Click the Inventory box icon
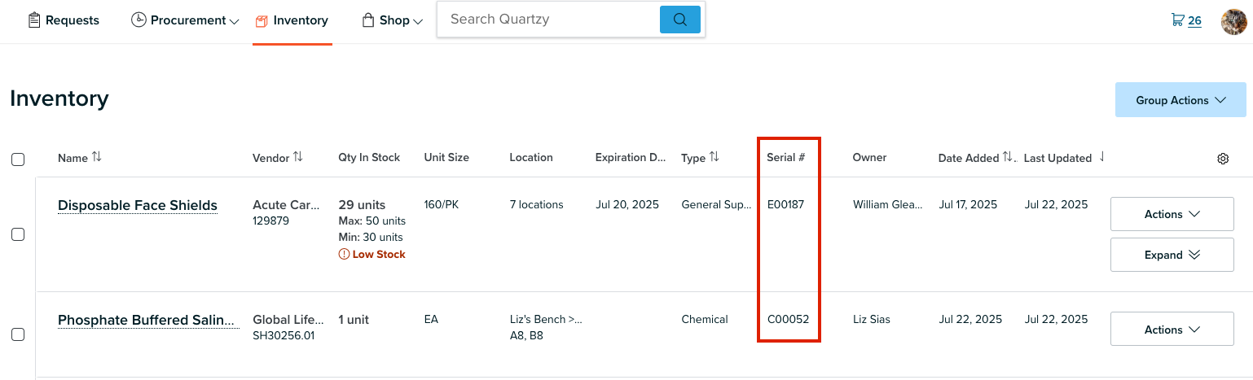Screen dimensions: 1253x380 [x=262, y=21]
